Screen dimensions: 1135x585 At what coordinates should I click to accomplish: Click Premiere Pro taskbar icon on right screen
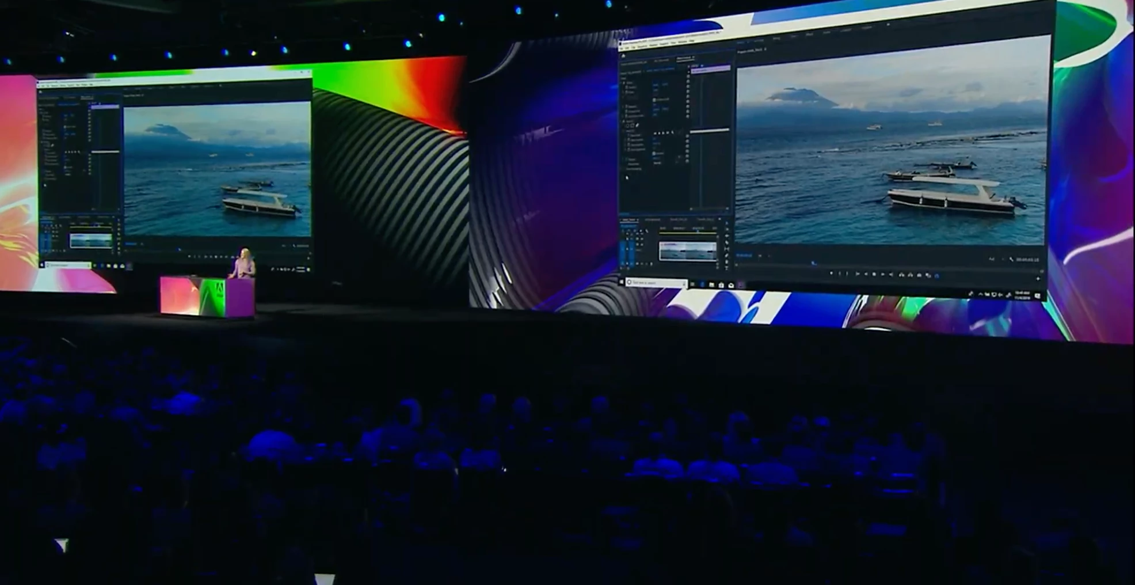(x=741, y=284)
